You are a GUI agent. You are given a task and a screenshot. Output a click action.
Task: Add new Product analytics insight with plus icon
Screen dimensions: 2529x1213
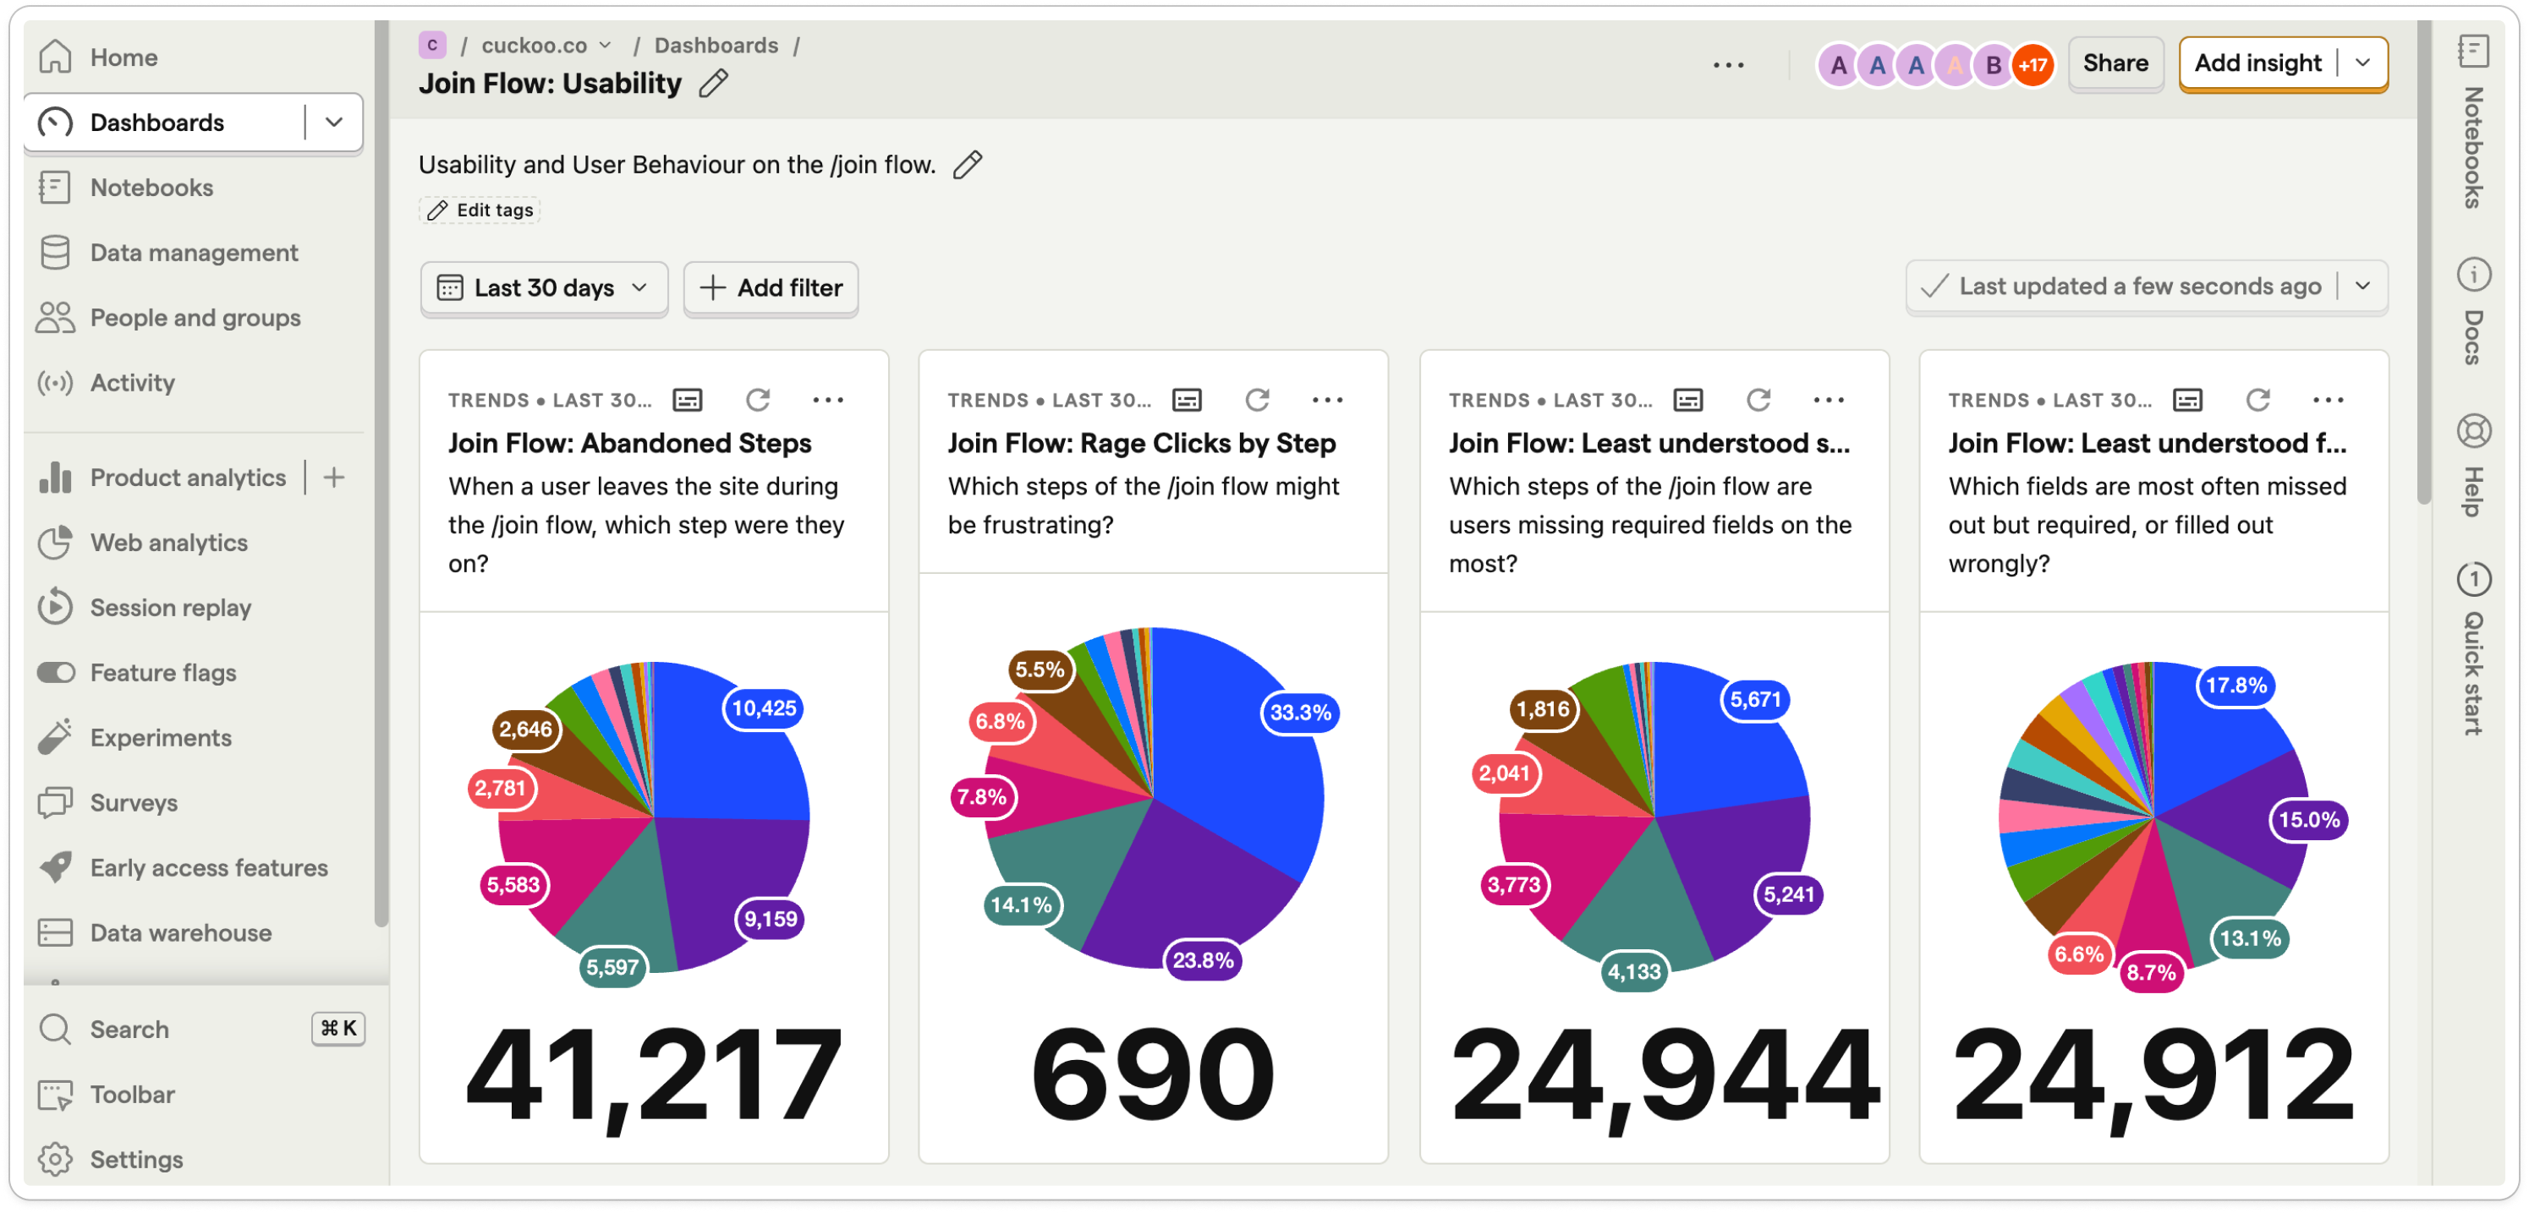[334, 478]
